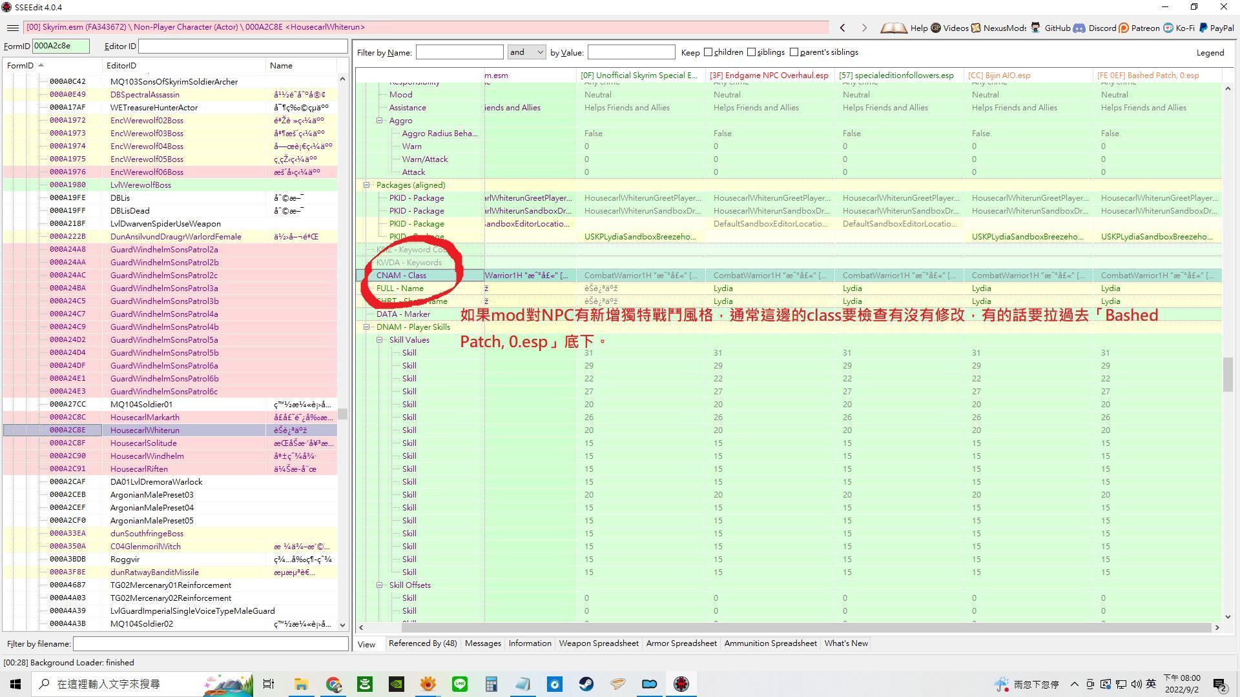Switch to Messages tab

pyautogui.click(x=483, y=643)
